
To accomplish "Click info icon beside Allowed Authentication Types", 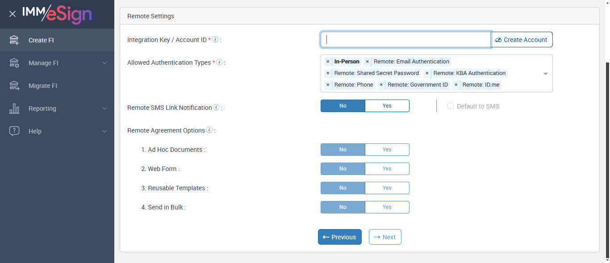I will click(219, 62).
